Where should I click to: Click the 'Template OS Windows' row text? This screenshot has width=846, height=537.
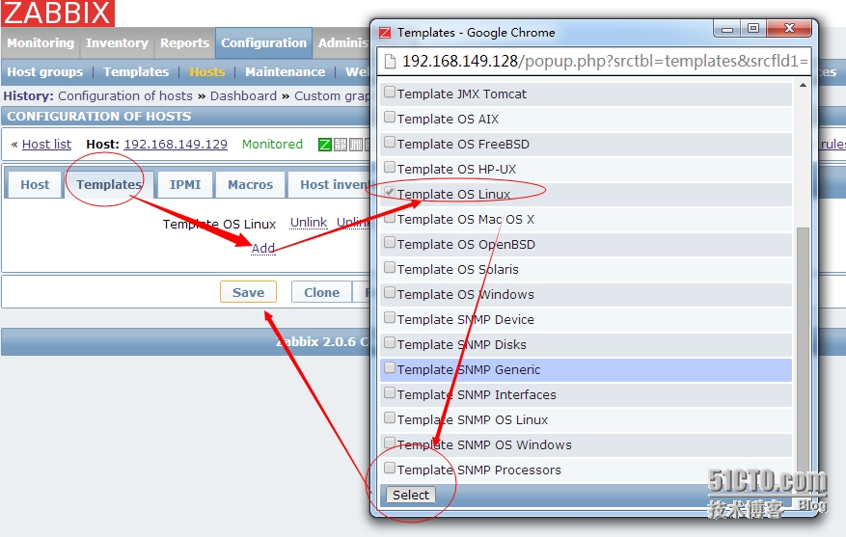tap(466, 294)
